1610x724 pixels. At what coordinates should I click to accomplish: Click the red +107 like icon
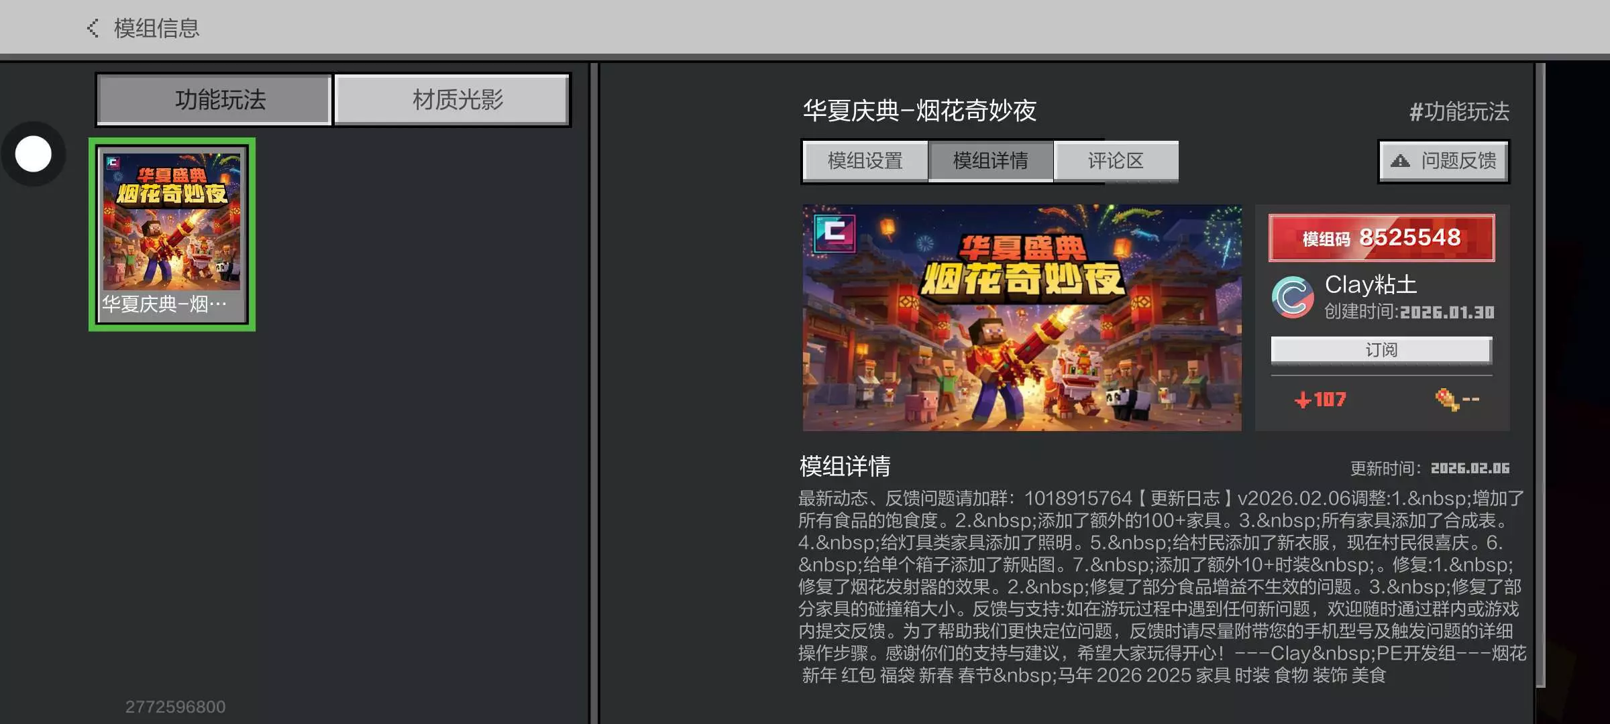click(x=1303, y=400)
